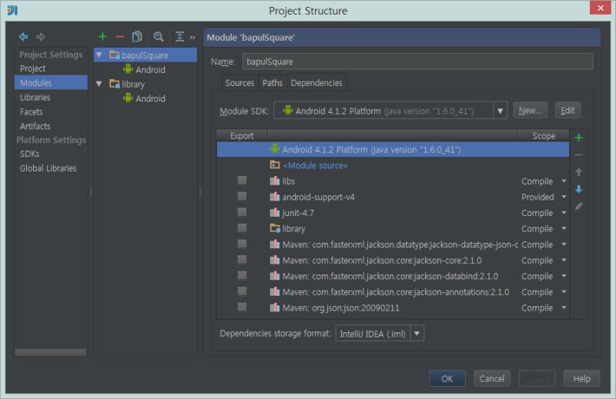Toggle export for org.json:json:20090211
Screen dimensions: 616x399
(x=242, y=307)
